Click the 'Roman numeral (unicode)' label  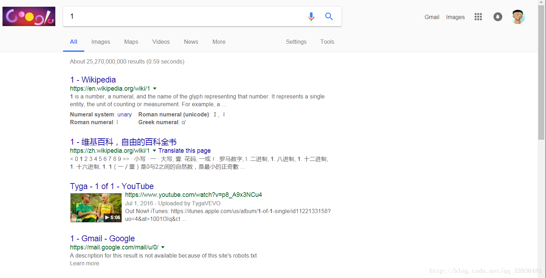click(x=174, y=114)
